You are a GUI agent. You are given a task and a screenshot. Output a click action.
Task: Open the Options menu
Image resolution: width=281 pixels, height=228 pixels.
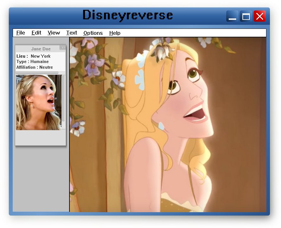[93, 33]
